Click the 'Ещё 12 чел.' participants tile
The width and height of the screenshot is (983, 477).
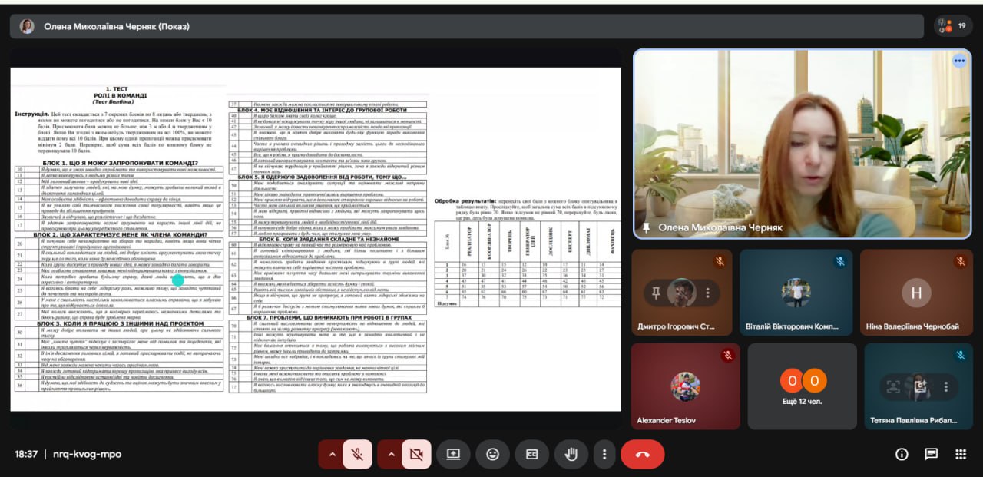coord(802,386)
